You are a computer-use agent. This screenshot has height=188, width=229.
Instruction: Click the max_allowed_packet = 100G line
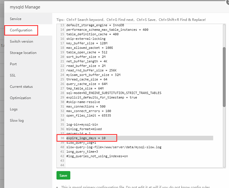(90, 48)
